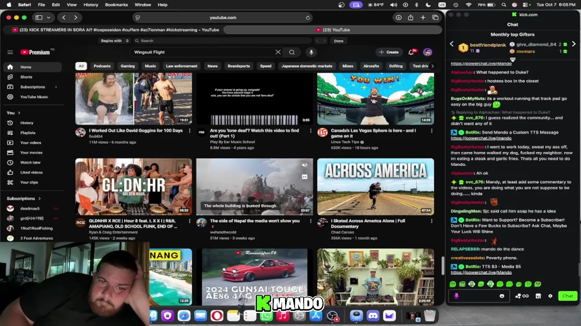Clear the Wingsuit Flight search text

(278, 52)
